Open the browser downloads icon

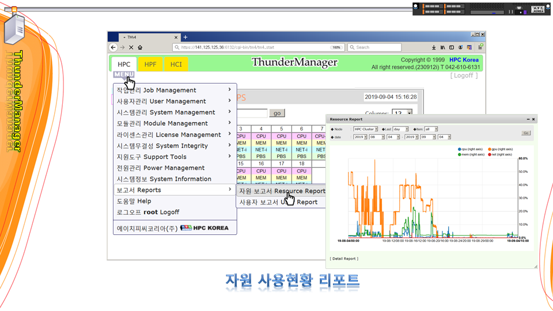pos(434,47)
